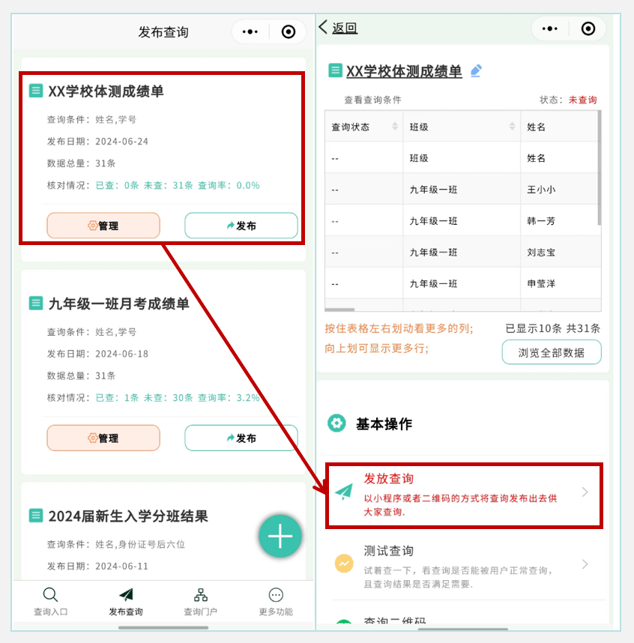Switch to the 查询门户 bottom tab
This screenshot has height=643, width=634.
pyautogui.click(x=201, y=602)
